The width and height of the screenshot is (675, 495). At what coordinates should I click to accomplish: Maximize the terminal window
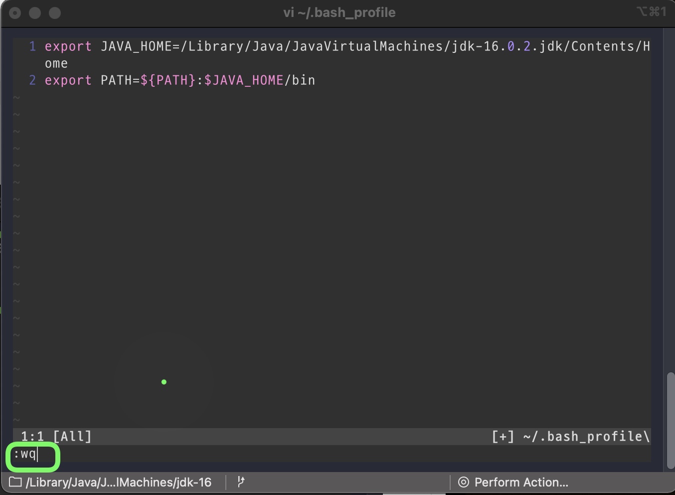(55, 13)
